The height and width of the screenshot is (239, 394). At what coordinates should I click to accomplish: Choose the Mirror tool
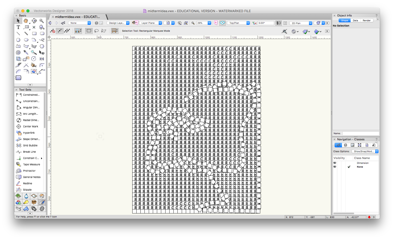[42, 59]
